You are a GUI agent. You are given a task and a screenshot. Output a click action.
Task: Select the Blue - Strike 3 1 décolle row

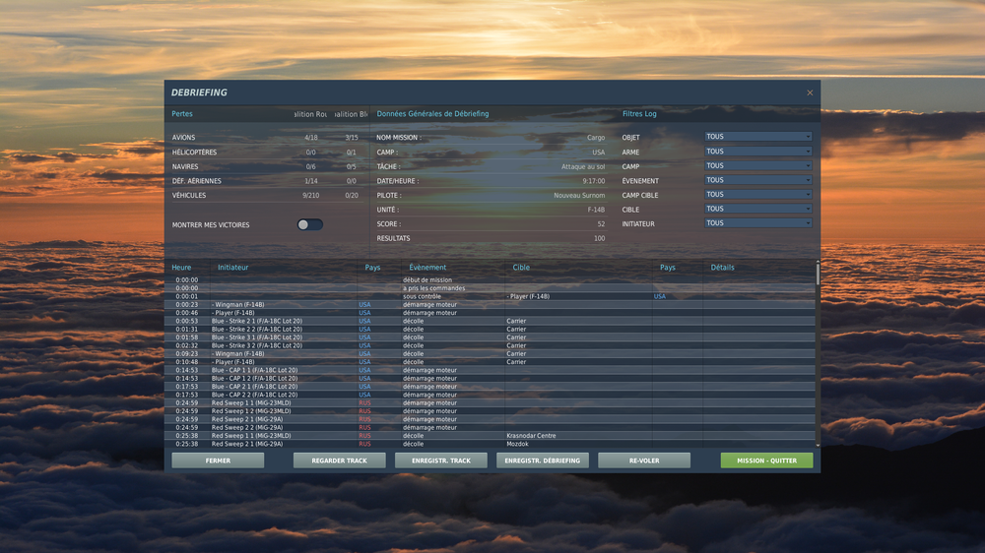click(490, 338)
